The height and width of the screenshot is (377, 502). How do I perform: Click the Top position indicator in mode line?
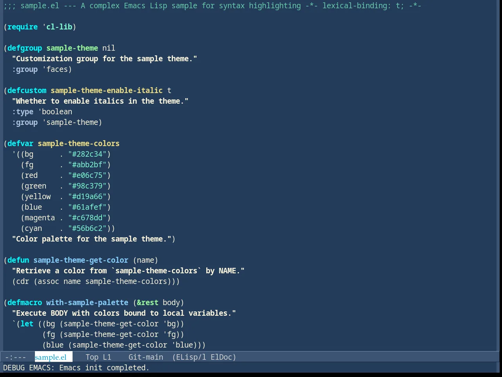coord(92,357)
